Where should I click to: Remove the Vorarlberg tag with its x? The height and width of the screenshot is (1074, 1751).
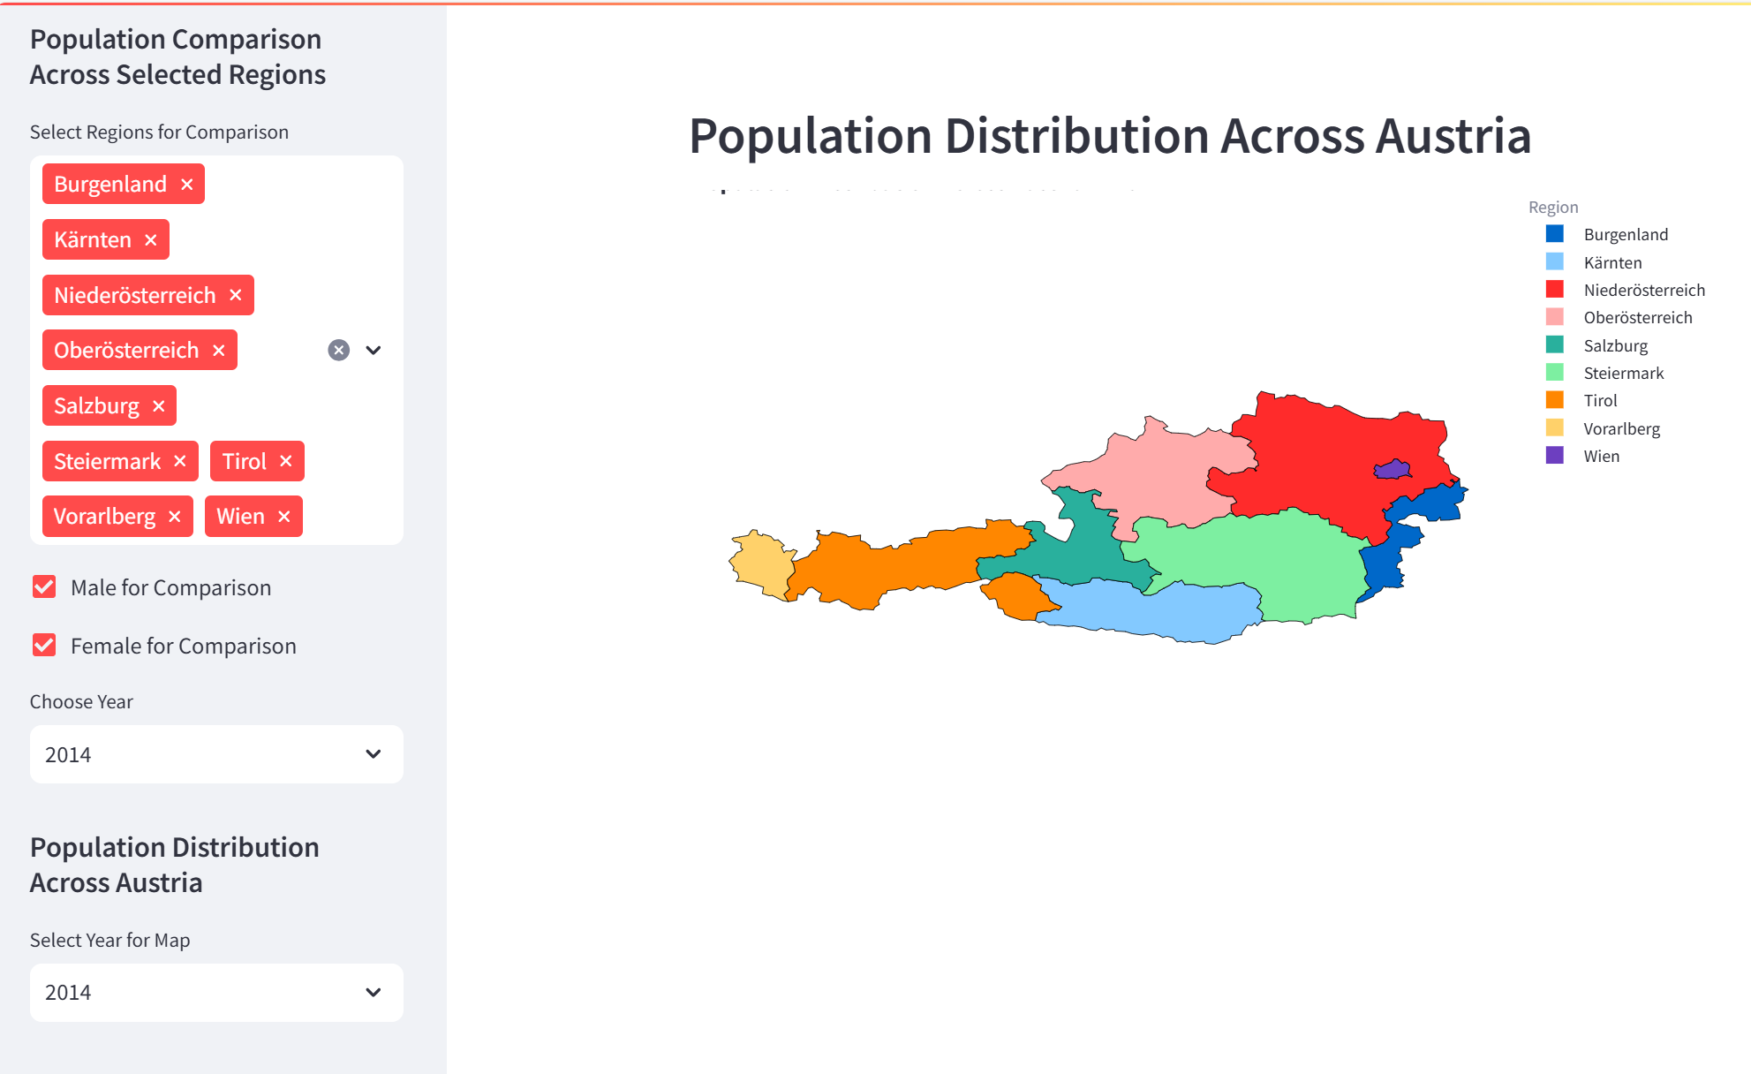(175, 517)
